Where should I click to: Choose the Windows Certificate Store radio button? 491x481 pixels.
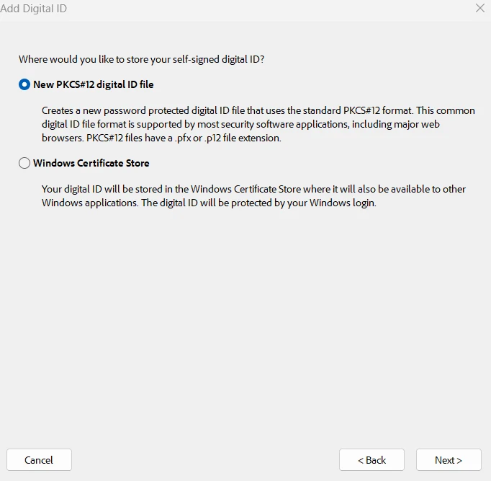point(24,163)
